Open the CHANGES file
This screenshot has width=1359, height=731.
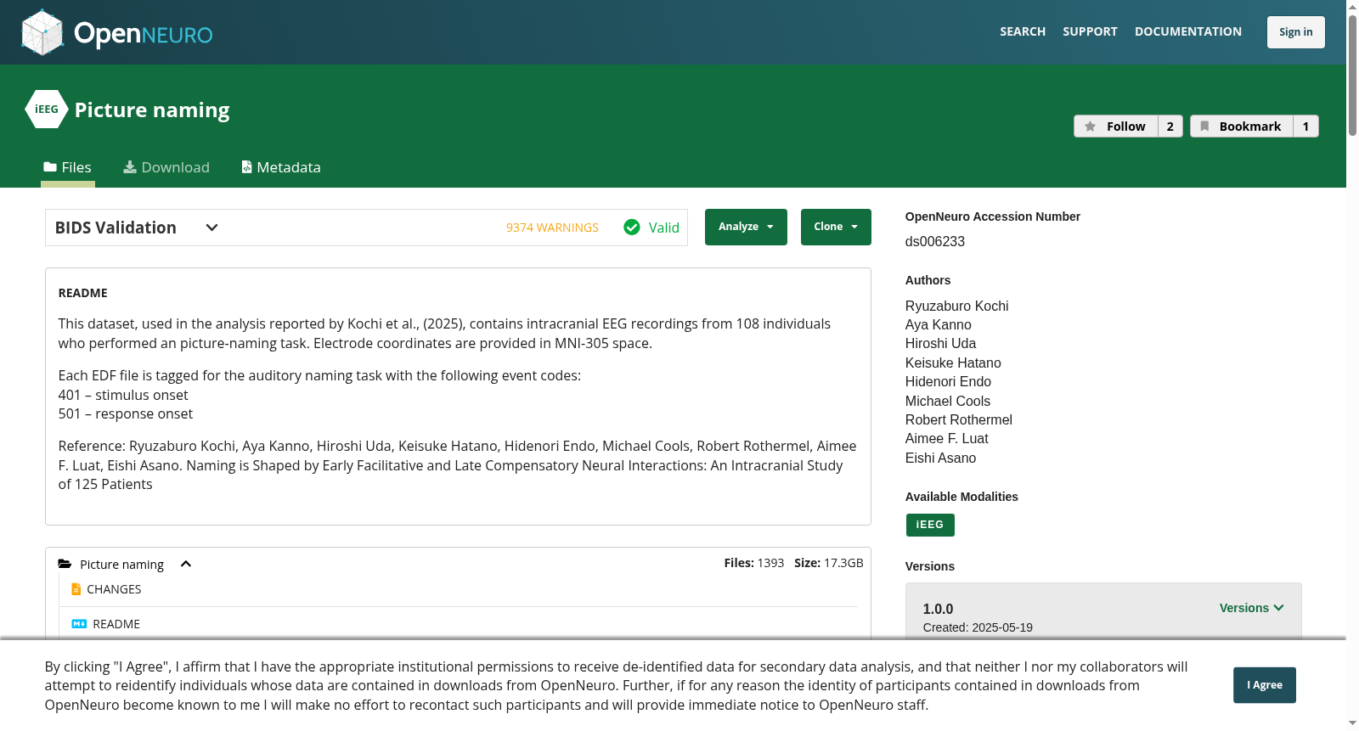point(114,589)
